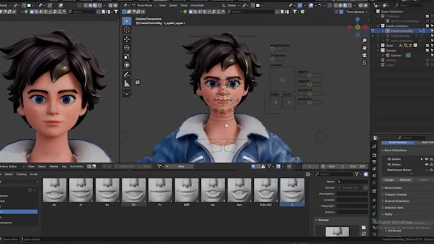Click New action button
Image resolution: width=434 pixels, height=244 pixels.
[181, 166]
